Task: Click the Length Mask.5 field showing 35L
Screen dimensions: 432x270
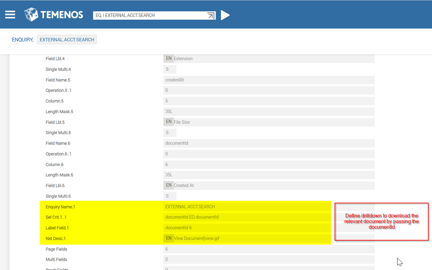Action: [269, 112]
